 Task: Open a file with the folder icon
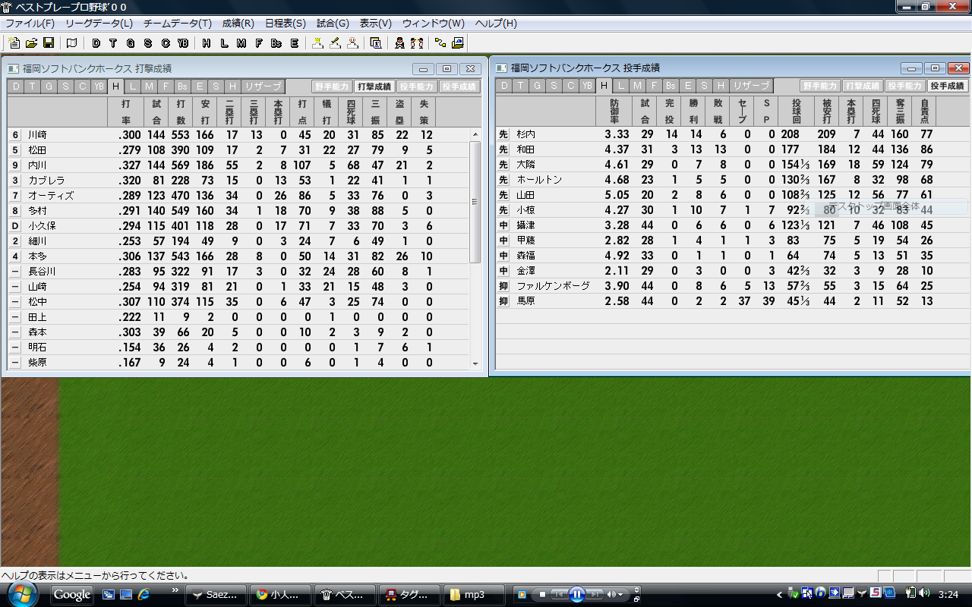(x=32, y=43)
